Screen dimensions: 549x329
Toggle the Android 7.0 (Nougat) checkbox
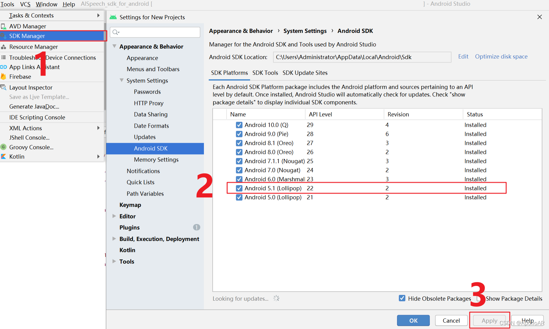point(239,170)
